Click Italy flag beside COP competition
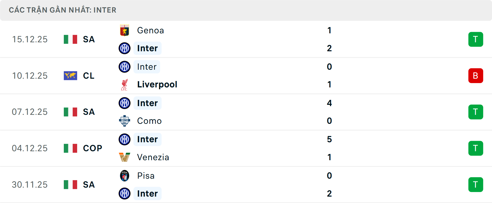The image size is (492, 203). point(70,148)
